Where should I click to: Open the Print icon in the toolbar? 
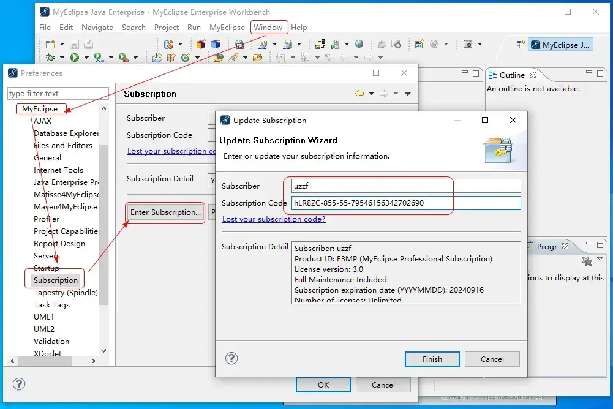(89, 44)
